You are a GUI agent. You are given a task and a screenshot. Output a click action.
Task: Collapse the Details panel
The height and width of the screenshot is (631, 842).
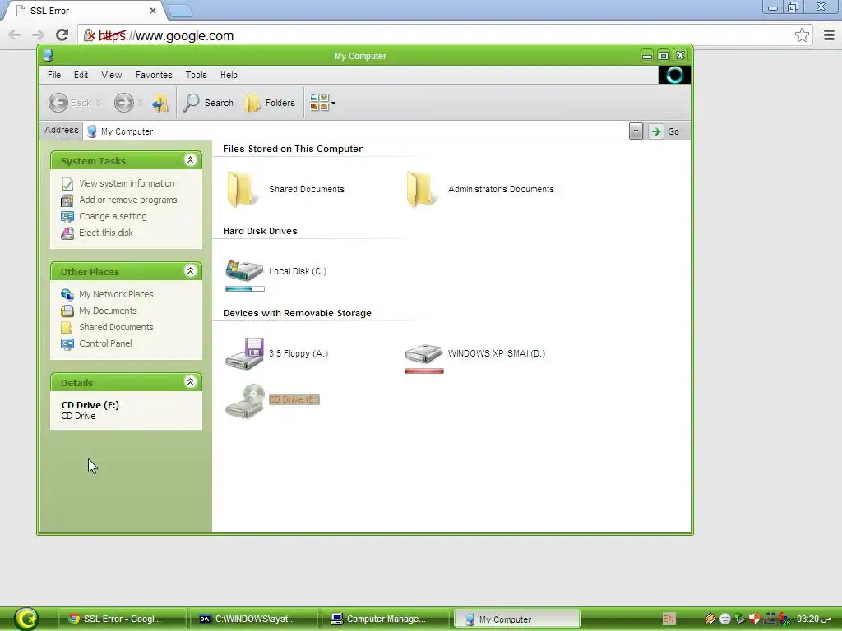(190, 381)
